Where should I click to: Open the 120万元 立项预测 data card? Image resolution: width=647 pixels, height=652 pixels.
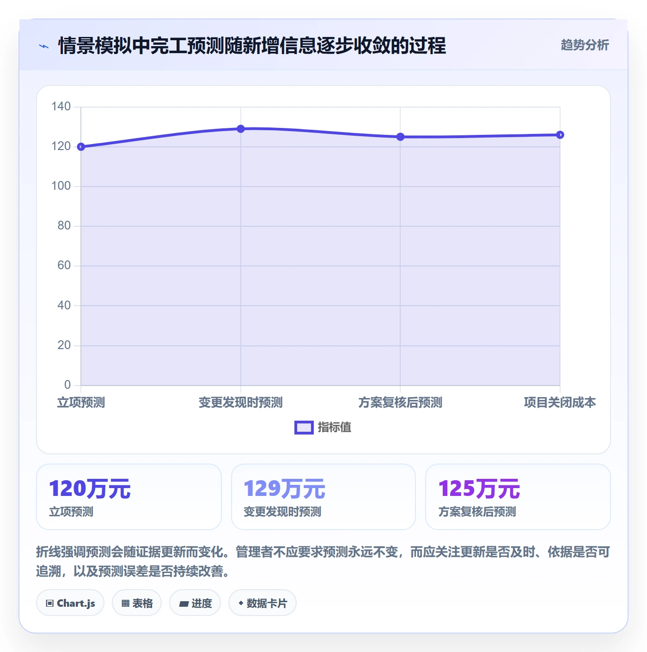(x=129, y=497)
